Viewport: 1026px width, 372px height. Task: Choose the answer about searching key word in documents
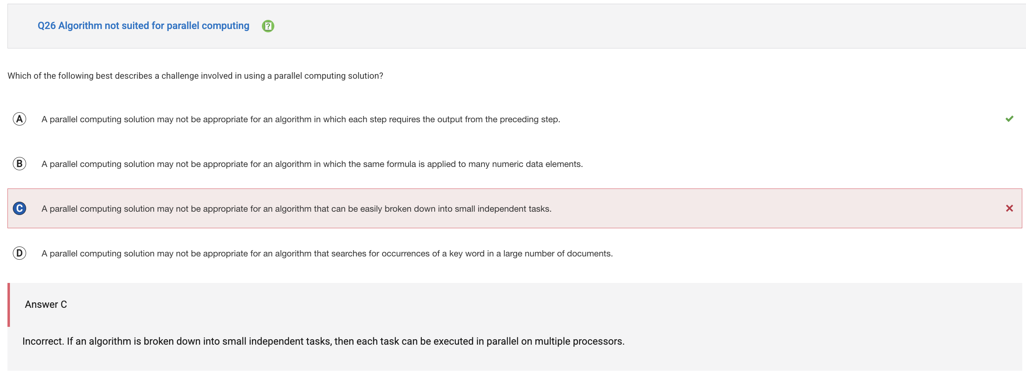pos(327,254)
